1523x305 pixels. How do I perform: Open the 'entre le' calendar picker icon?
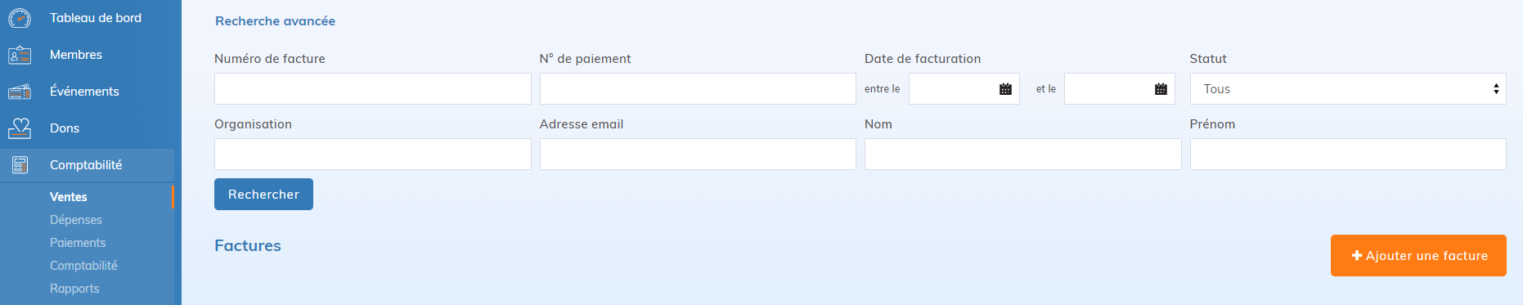(x=1005, y=89)
